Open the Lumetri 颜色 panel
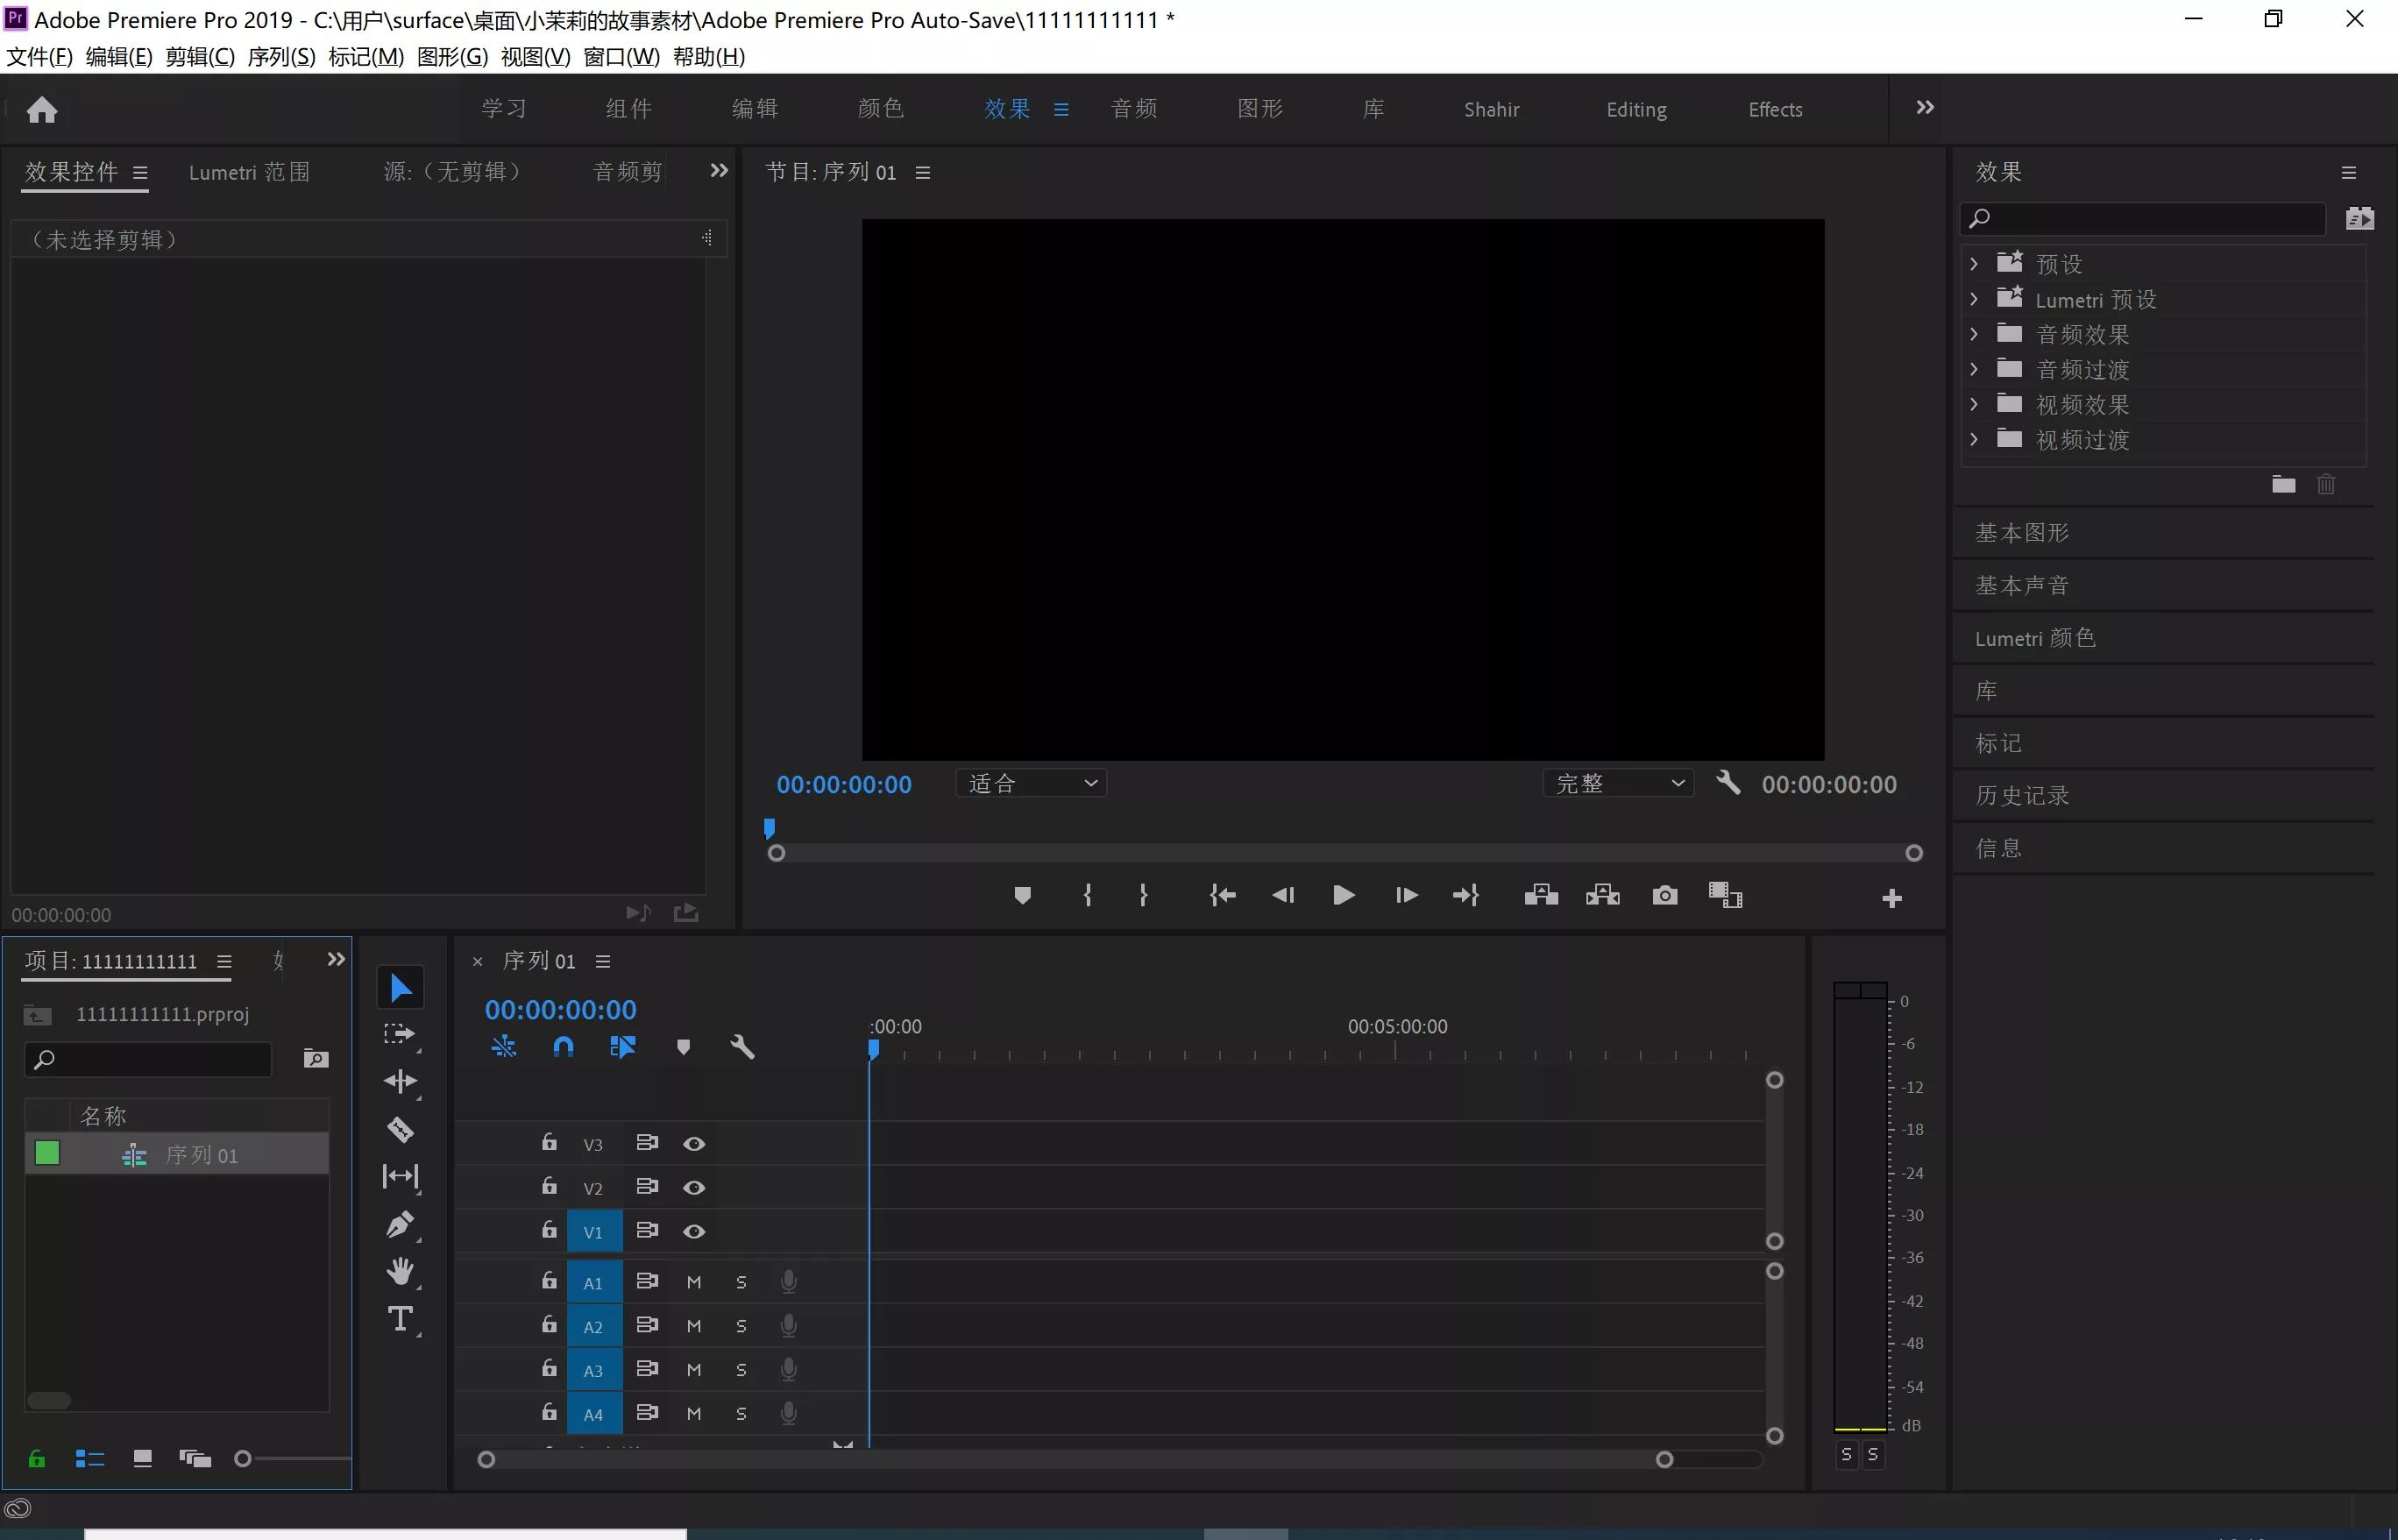The height and width of the screenshot is (1540, 2398). point(2034,638)
